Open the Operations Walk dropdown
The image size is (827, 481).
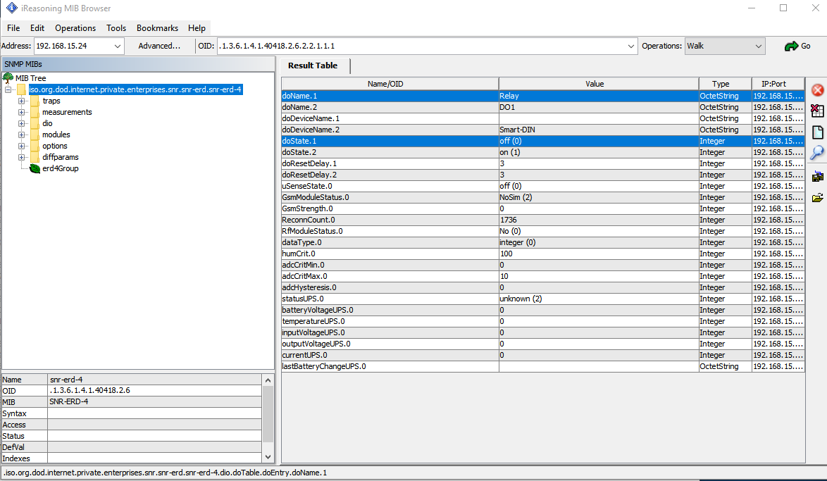point(758,46)
